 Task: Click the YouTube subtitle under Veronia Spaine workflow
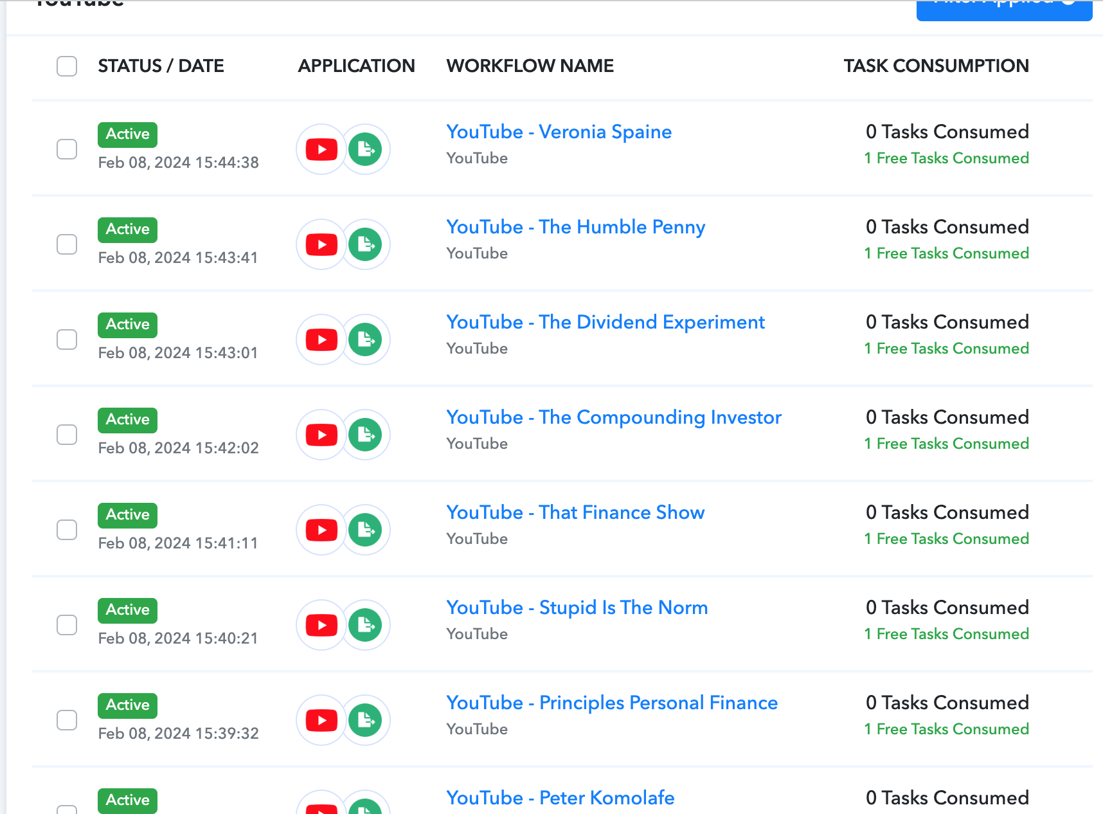477,158
